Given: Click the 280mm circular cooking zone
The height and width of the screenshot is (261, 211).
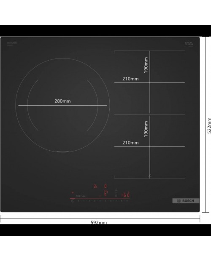Looking at the screenshot, I should 62,105.
